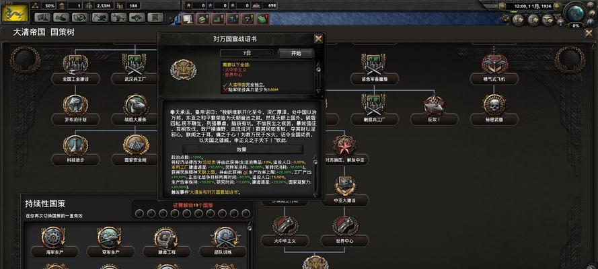Select the 喷气式飞机 focus

pyautogui.click(x=494, y=69)
